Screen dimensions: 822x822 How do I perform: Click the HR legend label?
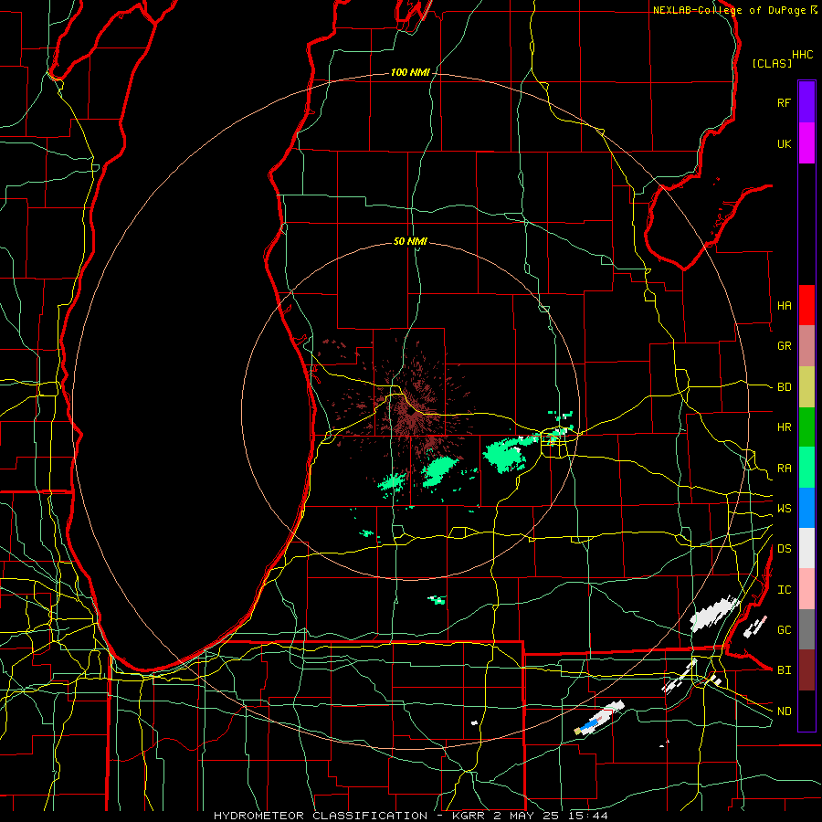click(784, 427)
